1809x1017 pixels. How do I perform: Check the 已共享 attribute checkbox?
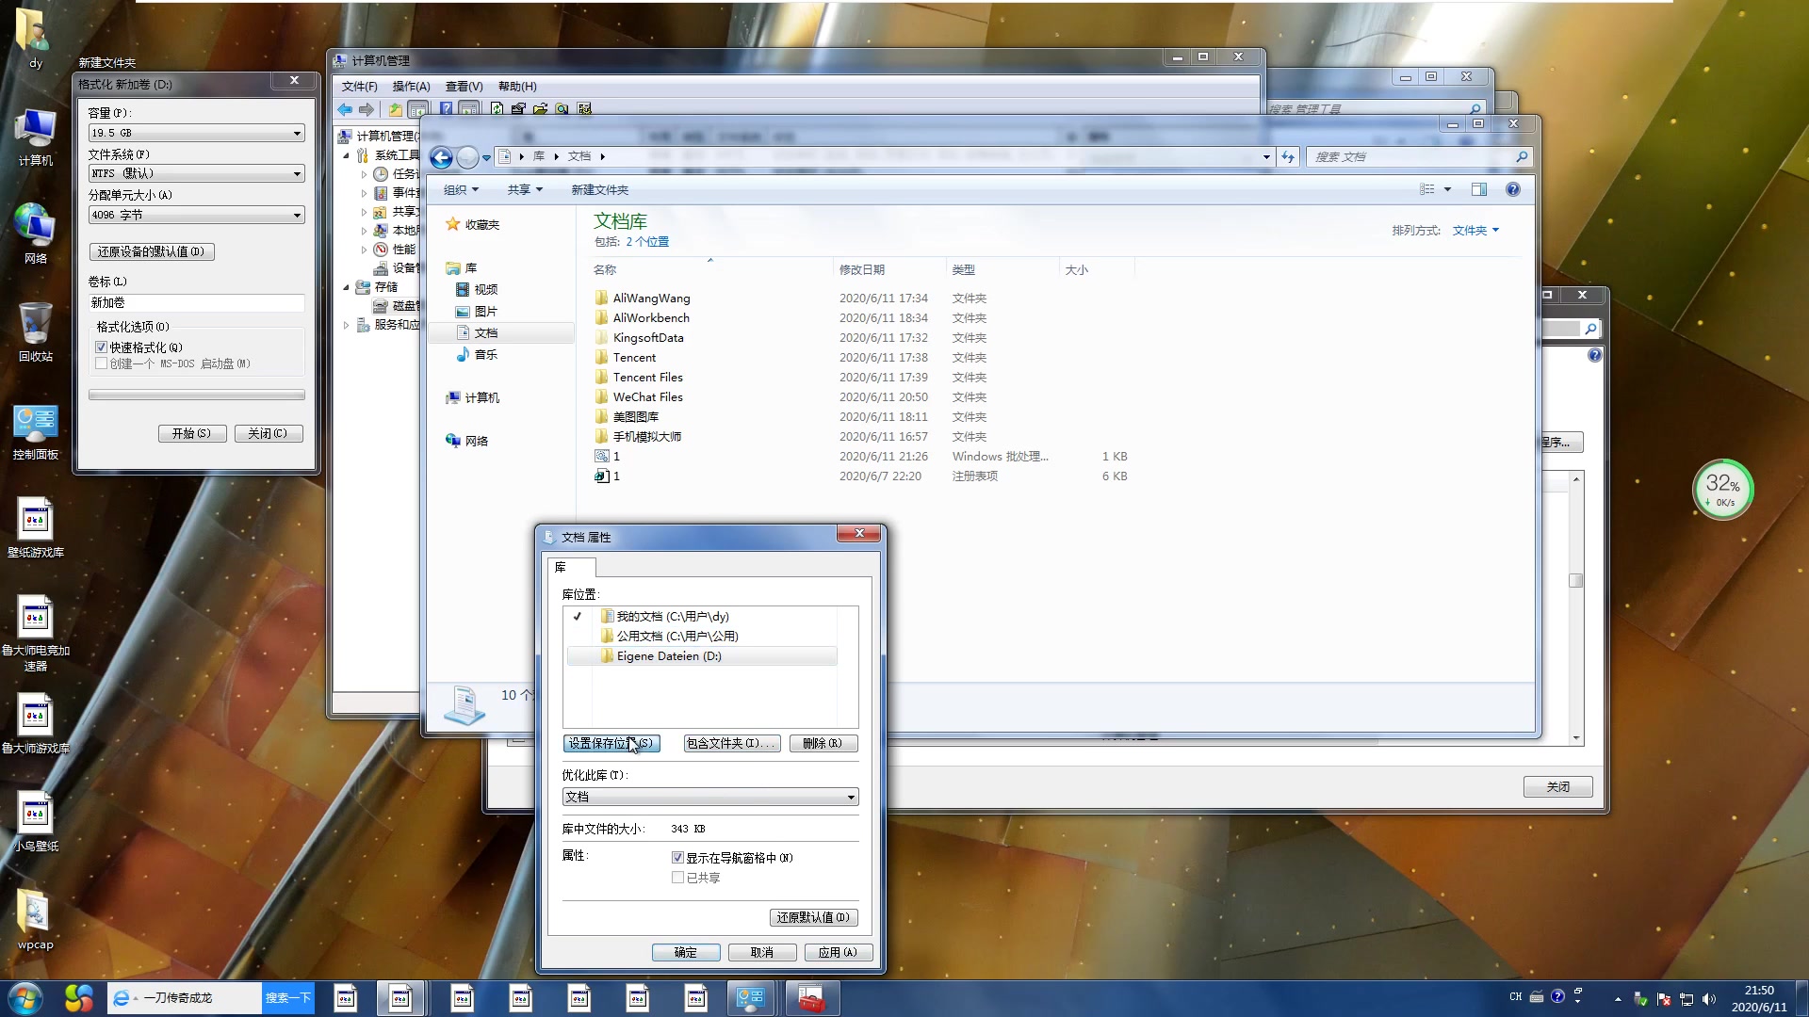(677, 877)
